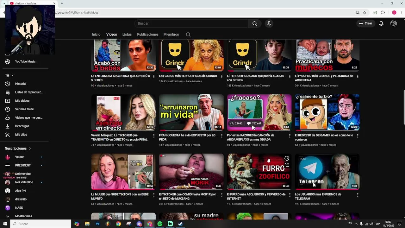Open the 'arruinaron mi vida' video thumbnail
The height and width of the screenshot is (228, 405).
pyautogui.click(x=191, y=112)
